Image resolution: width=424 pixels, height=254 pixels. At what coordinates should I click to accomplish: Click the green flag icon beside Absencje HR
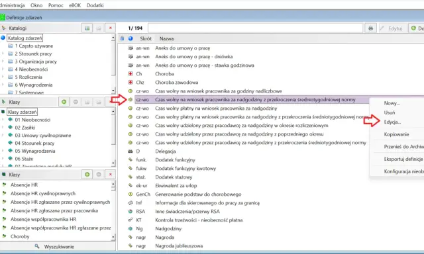click(5, 185)
